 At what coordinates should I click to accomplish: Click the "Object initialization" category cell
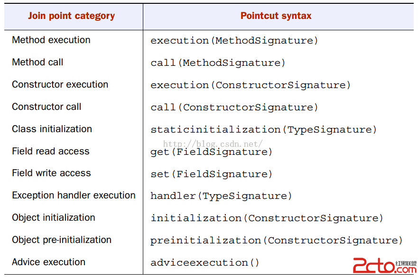(54, 218)
